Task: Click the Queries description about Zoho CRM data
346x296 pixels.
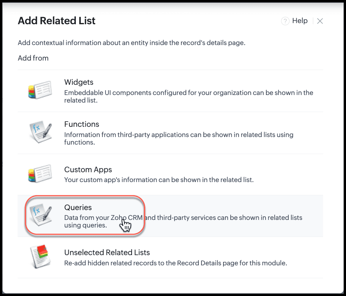Action: coord(183,221)
